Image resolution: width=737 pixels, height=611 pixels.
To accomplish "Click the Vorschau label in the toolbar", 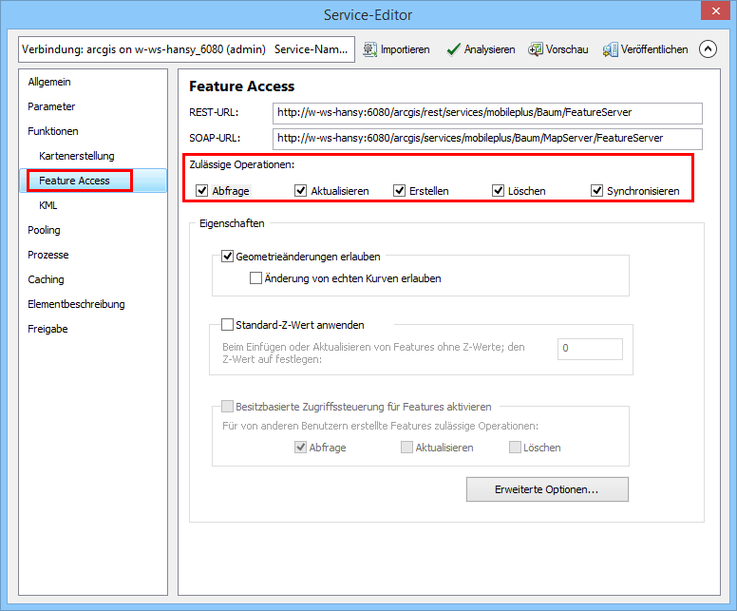I will 567,49.
